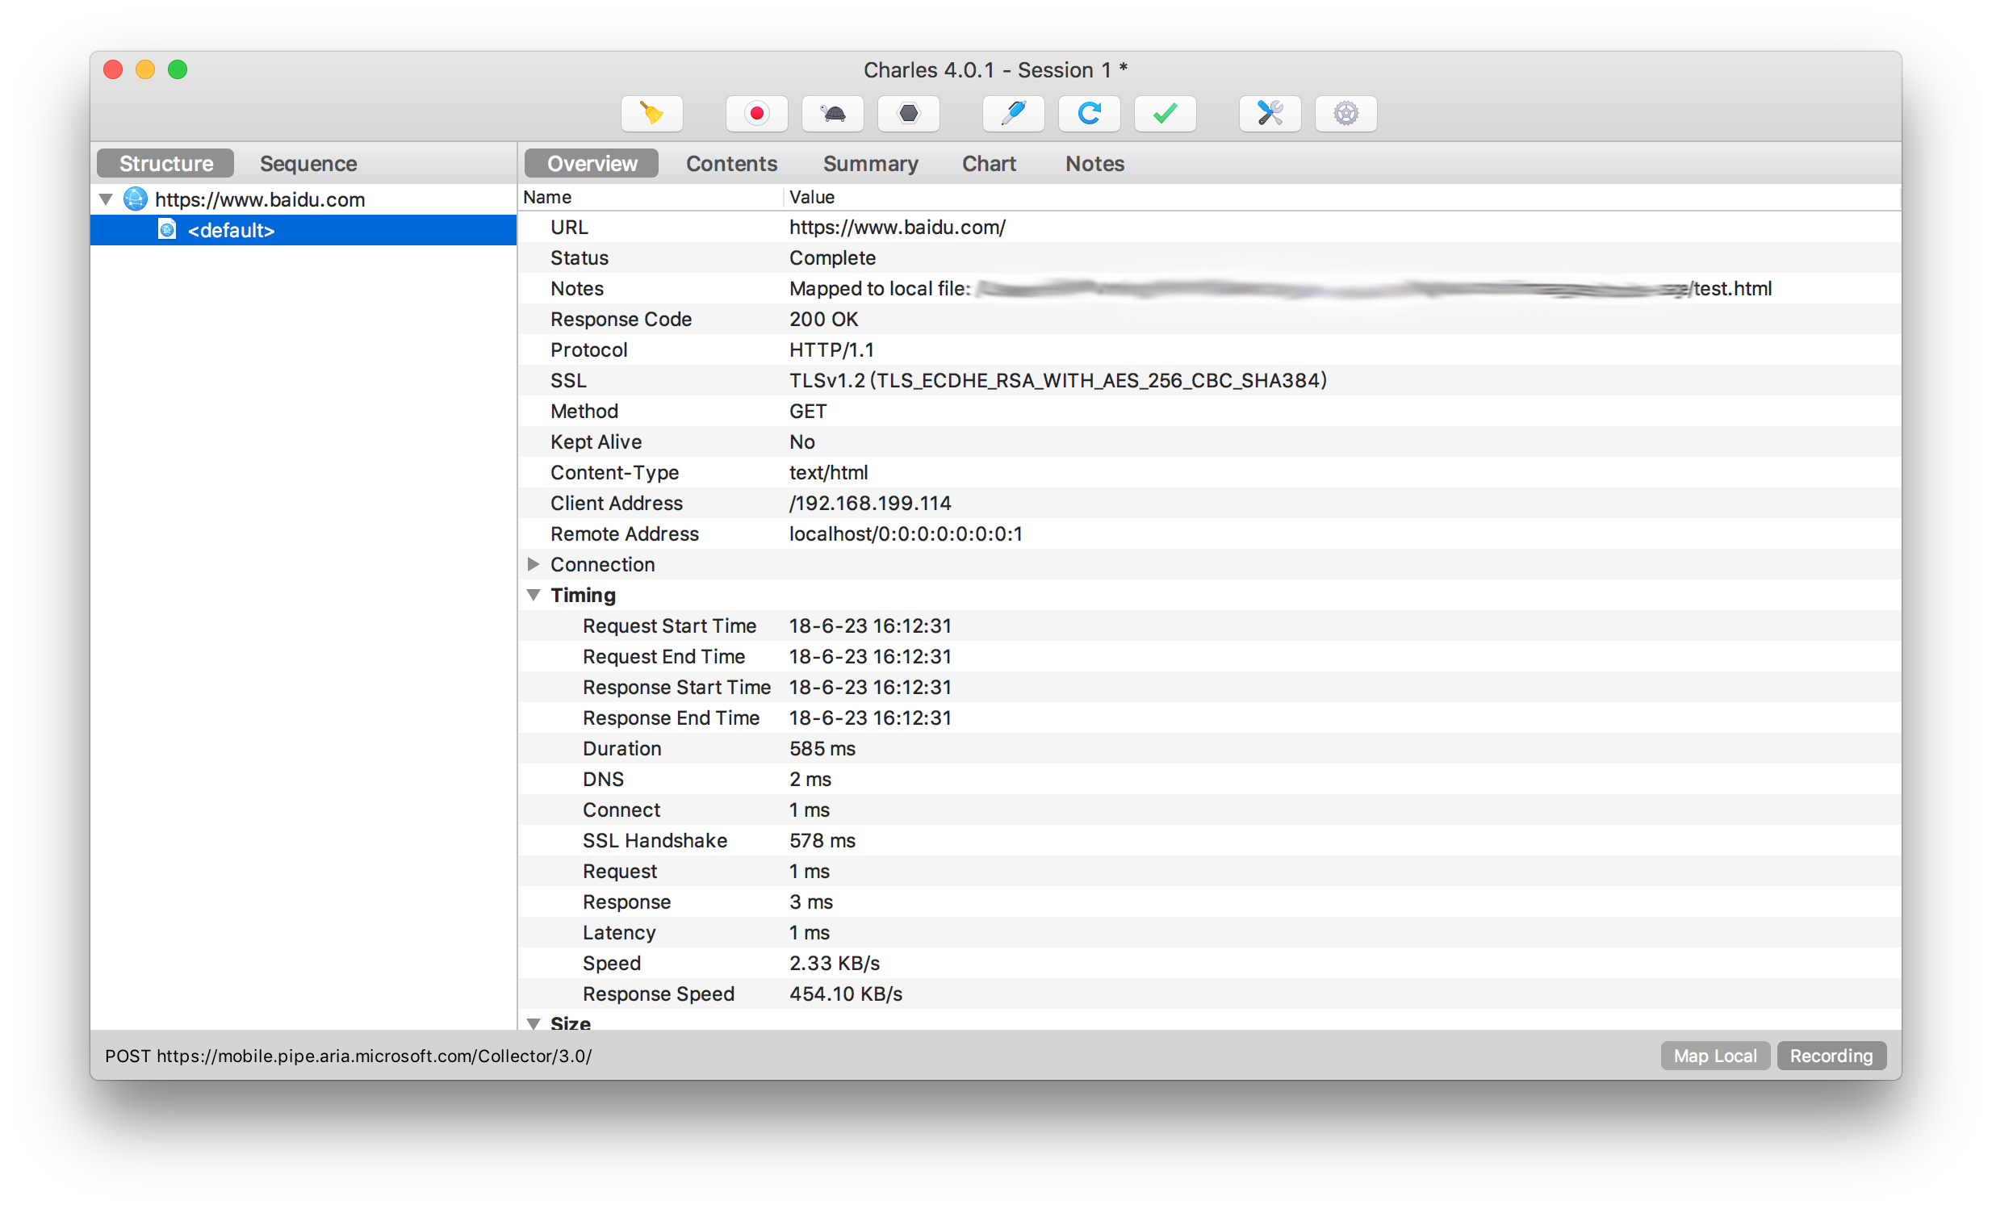Switch to the Sequence view
This screenshot has width=1992, height=1209.
pyautogui.click(x=308, y=163)
